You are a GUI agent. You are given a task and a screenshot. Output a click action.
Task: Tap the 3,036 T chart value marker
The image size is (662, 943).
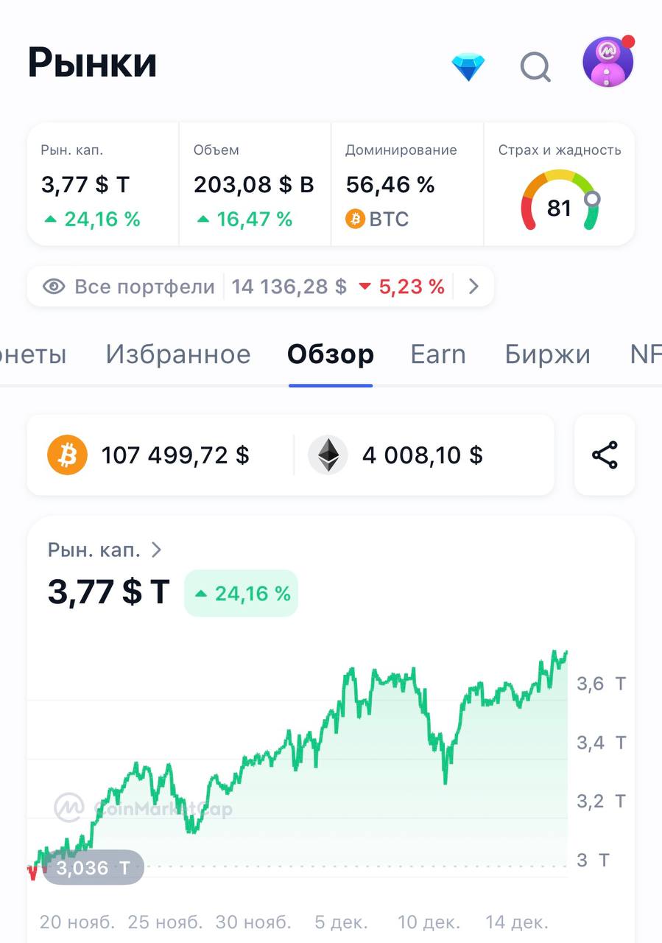click(93, 868)
